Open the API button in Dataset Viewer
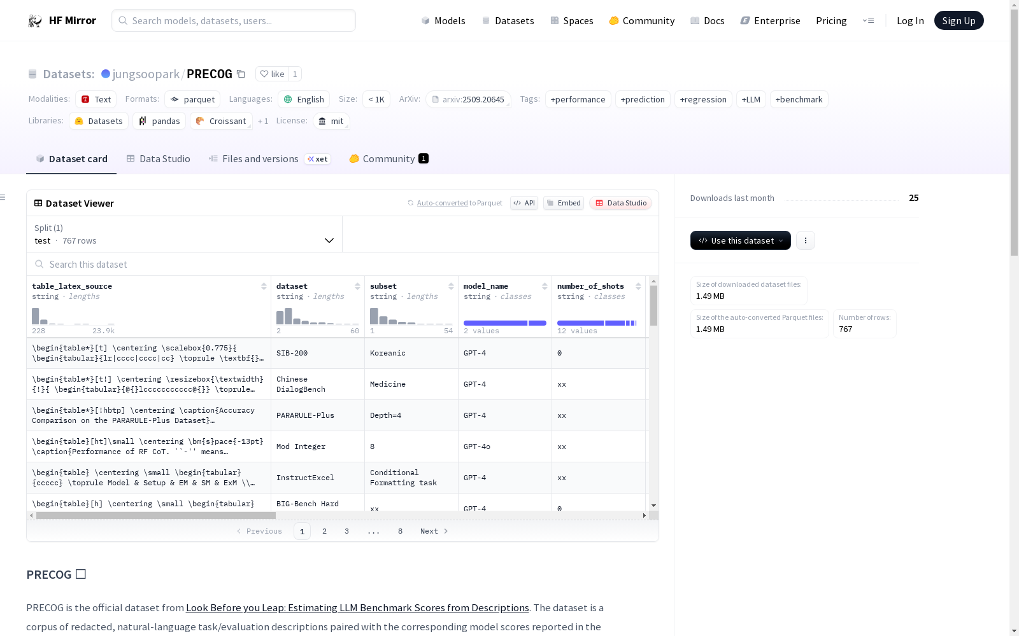1019x636 pixels. pos(524,203)
